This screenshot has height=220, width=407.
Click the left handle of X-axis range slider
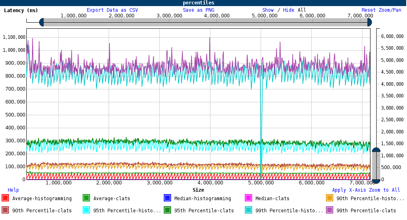click(x=41, y=22)
